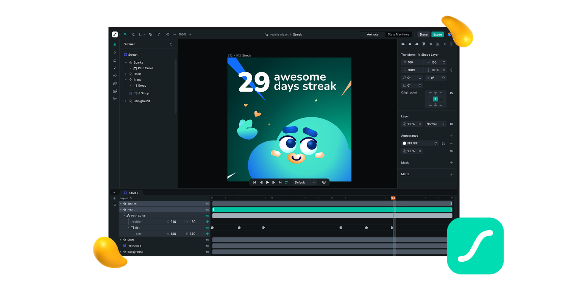Screen dimensions: 568x284
Task: Open the lightning bolt panel in sidebar
Action: 115,53
